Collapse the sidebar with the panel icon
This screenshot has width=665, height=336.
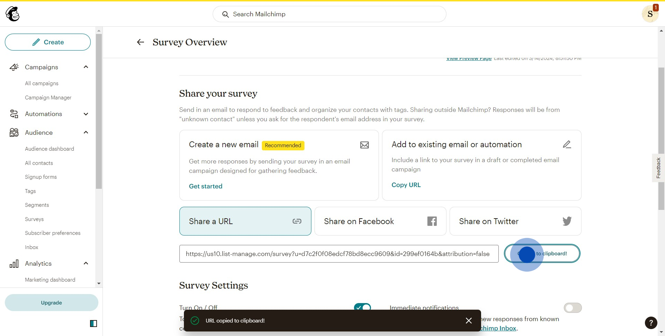(94, 324)
